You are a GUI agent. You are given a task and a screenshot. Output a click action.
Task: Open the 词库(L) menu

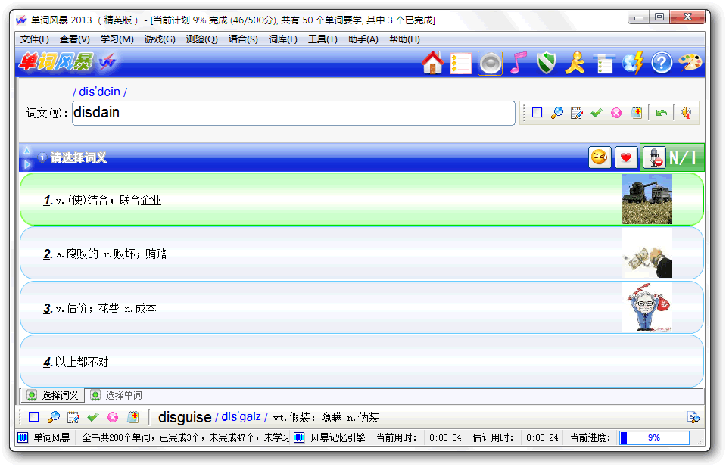(x=283, y=39)
